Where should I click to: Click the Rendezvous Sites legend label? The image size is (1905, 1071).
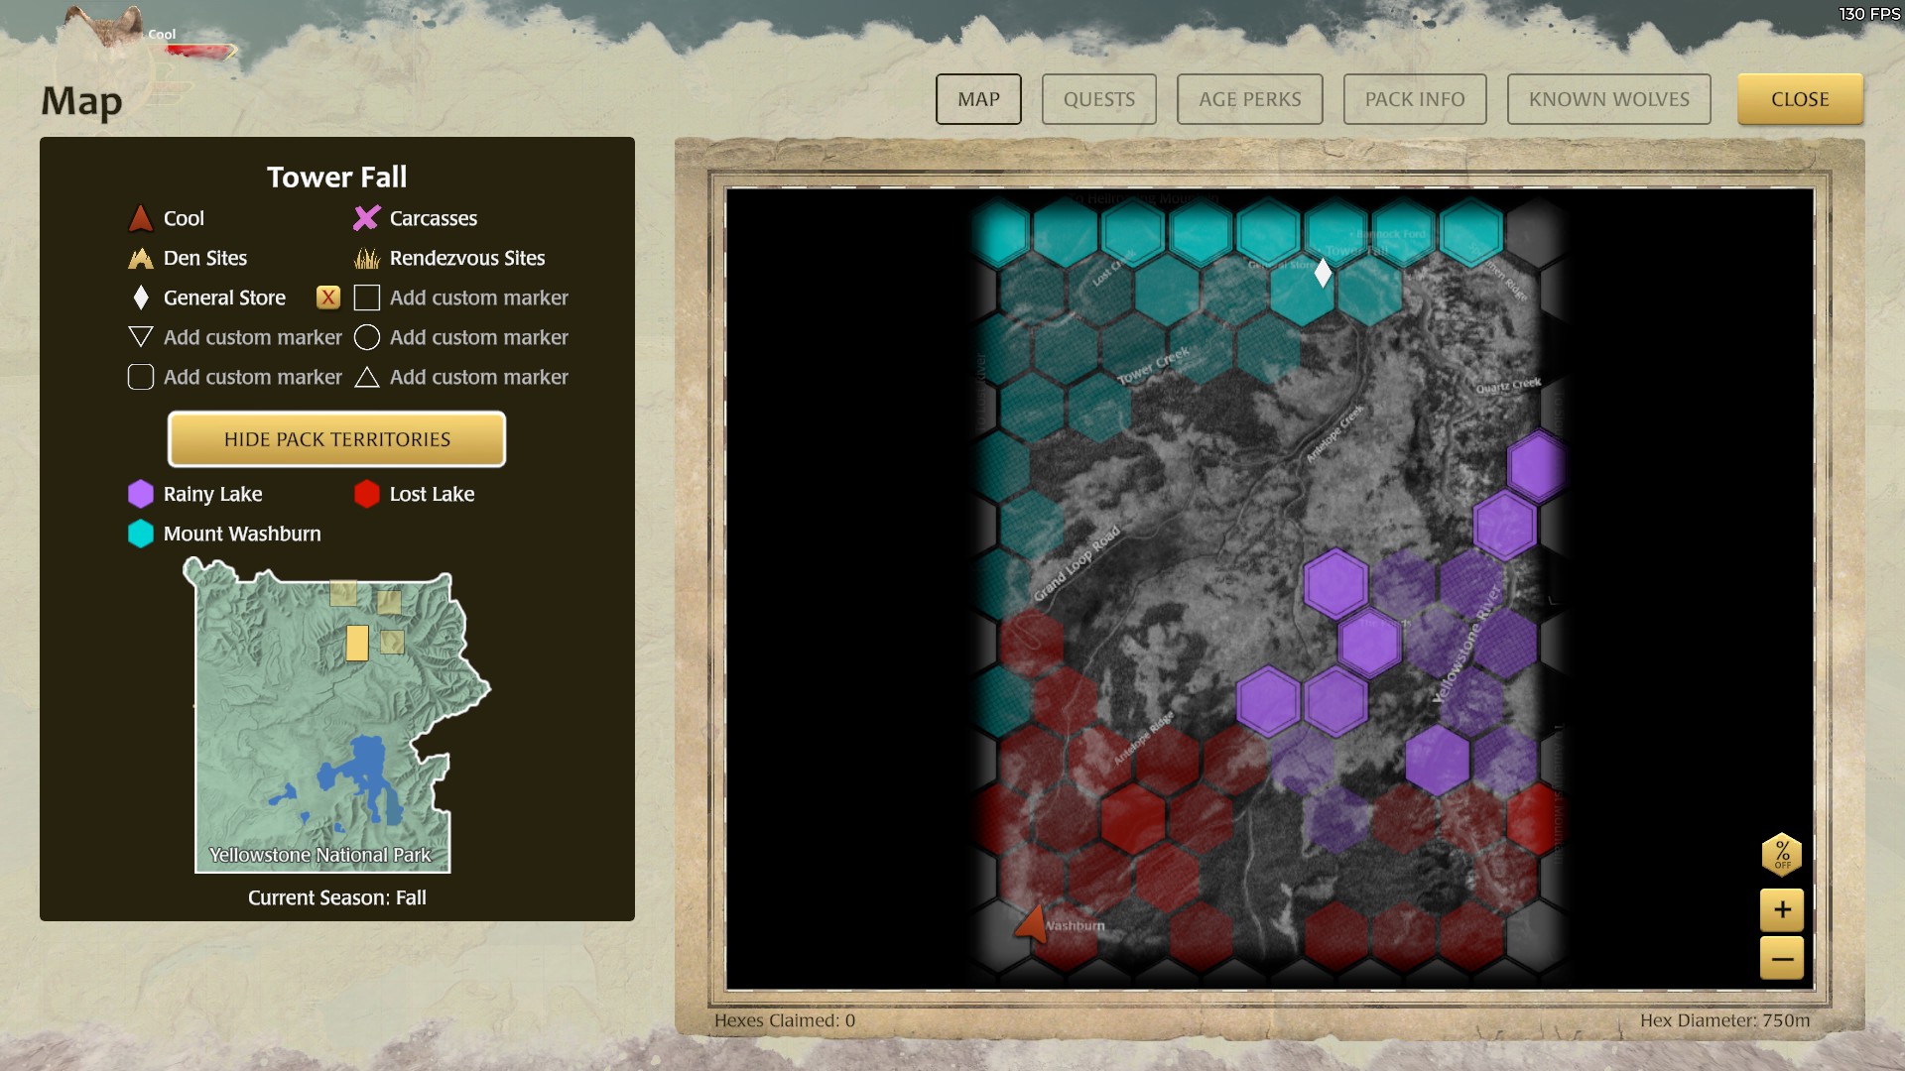tap(467, 258)
